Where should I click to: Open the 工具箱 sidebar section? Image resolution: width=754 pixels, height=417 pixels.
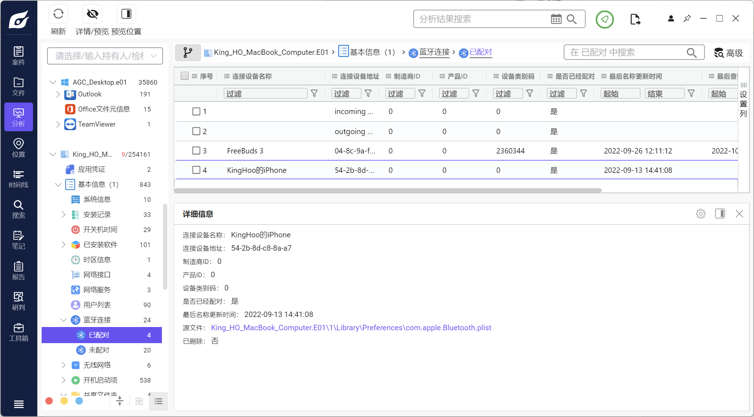[x=19, y=332]
